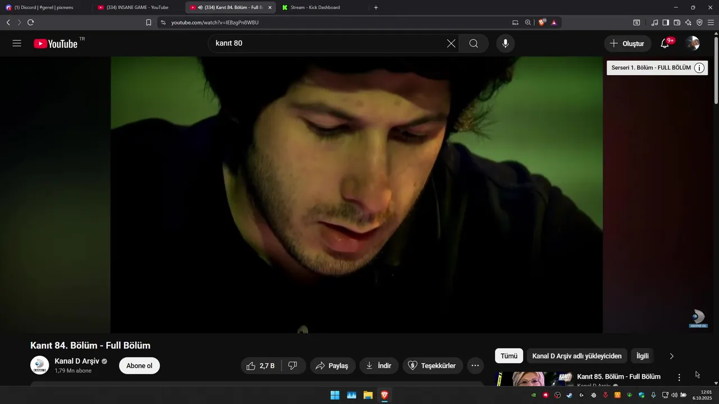
Task: Open page zoom magnifier in address bar
Action: coord(528,22)
